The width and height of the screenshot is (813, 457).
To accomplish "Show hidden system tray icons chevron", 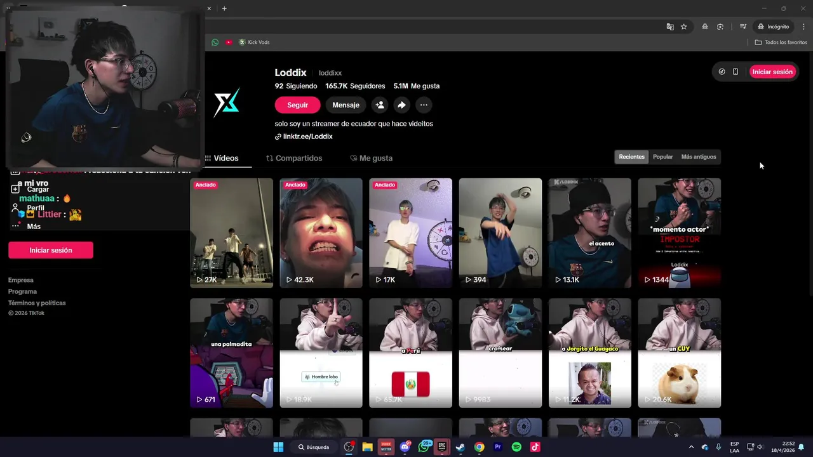I will pyautogui.click(x=691, y=447).
